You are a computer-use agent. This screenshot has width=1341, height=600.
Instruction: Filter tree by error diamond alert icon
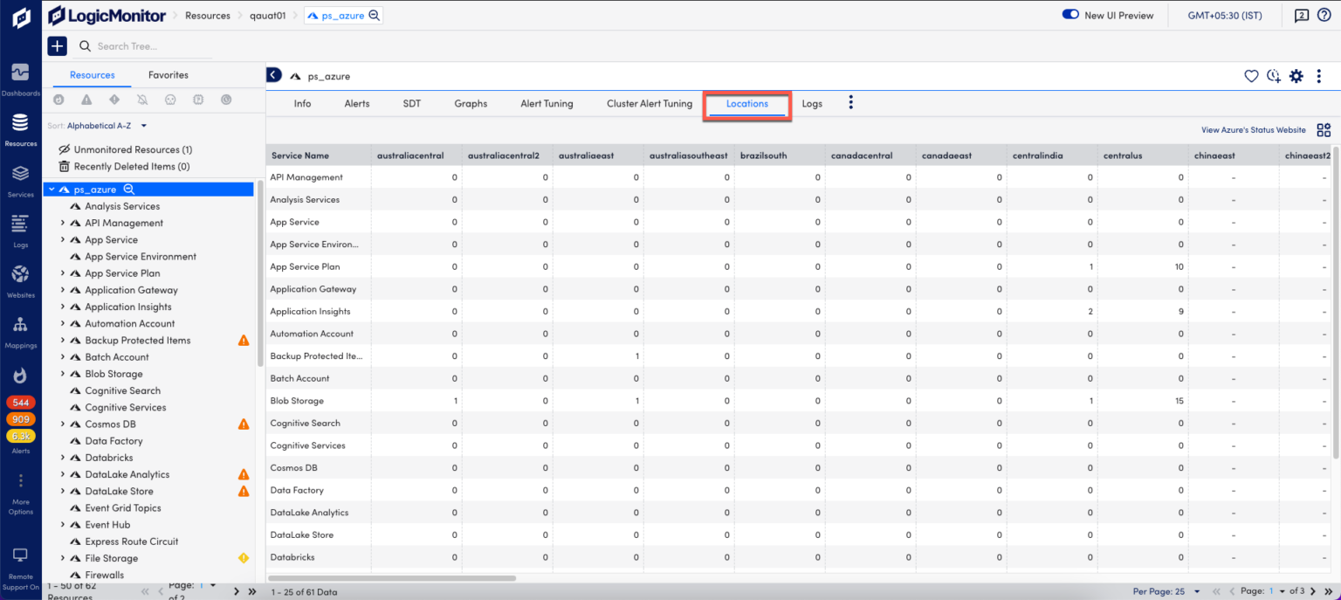tap(114, 100)
